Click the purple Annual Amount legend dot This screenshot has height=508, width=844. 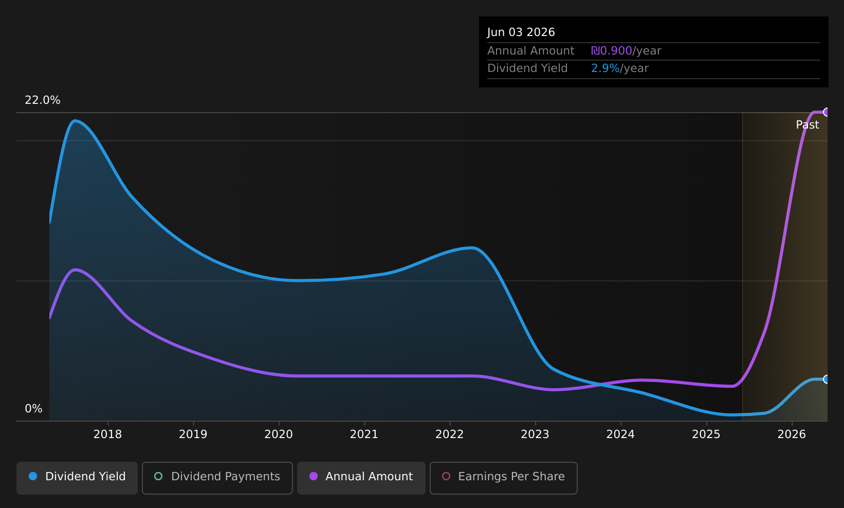[x=314, y=476]
